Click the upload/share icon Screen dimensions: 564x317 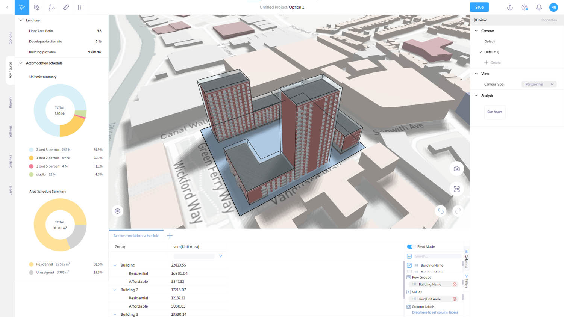tap(510, 7)
